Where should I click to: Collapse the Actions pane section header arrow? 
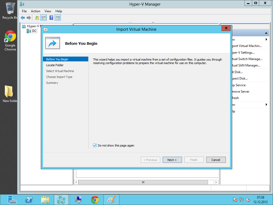[266, 33]
